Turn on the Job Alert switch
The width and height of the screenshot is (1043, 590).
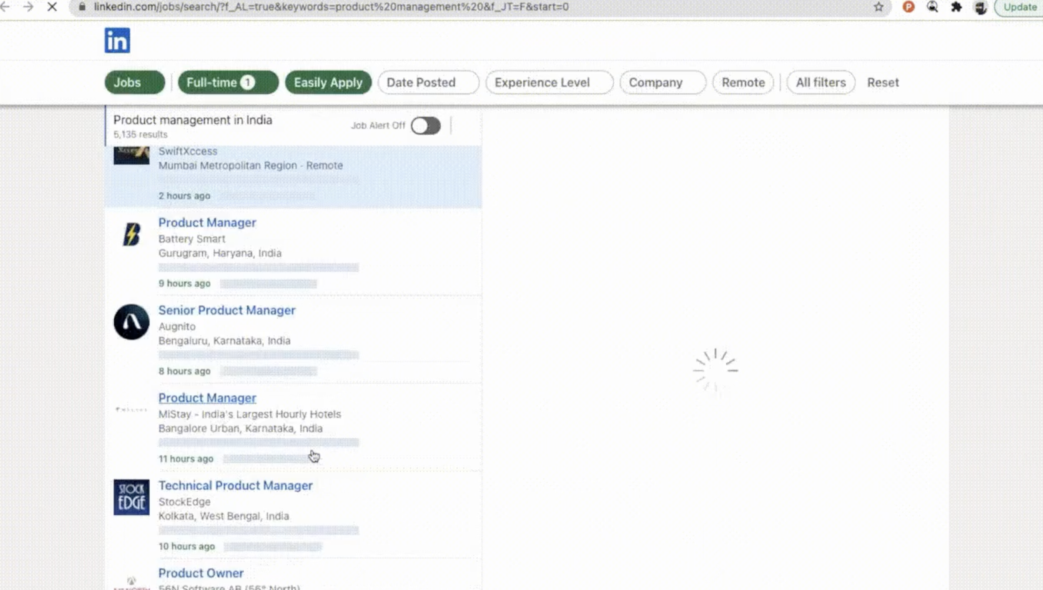point(425,126)
